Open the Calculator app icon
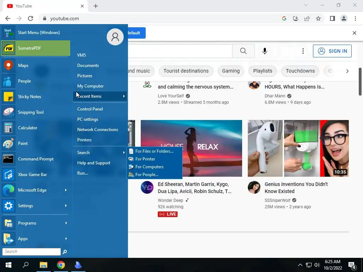Viewport: 363px width, 272px height. (x=9, y=127)
